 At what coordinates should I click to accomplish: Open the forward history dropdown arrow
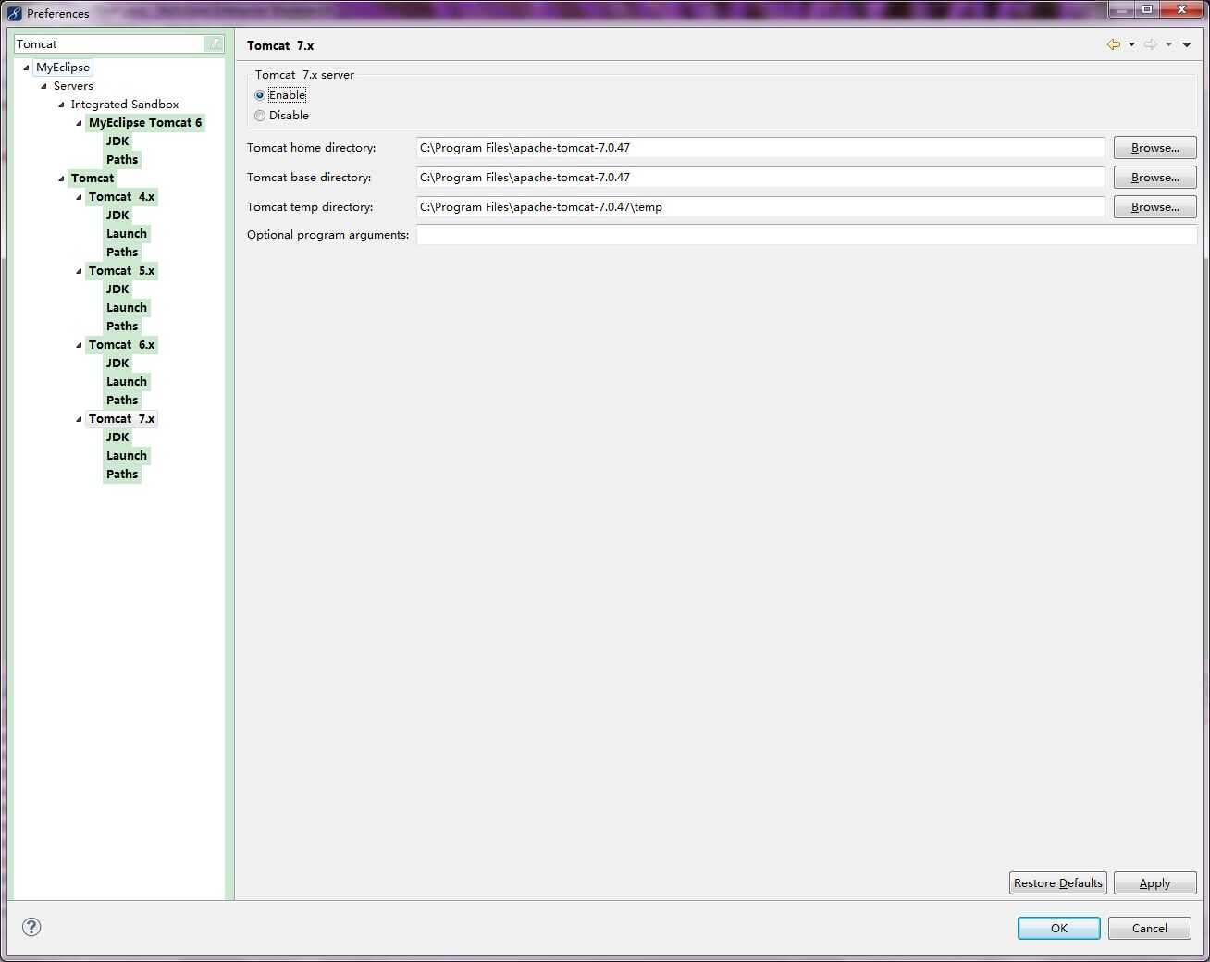click(1168, 44)
